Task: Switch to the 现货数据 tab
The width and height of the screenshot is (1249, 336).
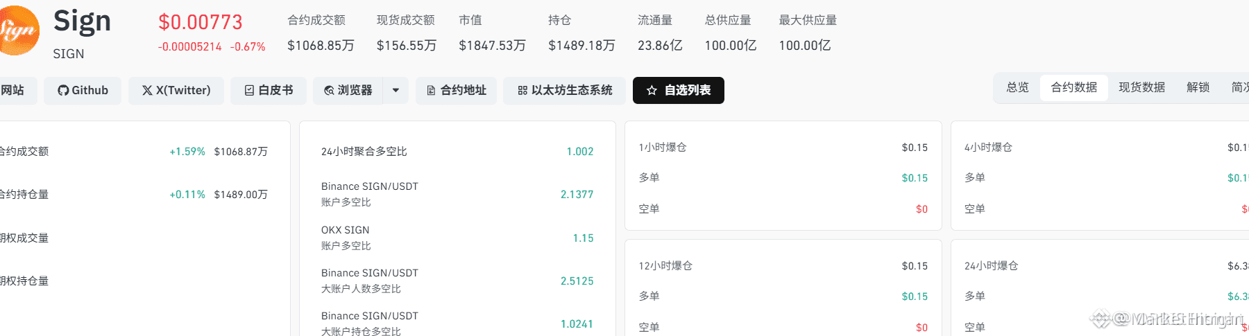Action: 1141,87
